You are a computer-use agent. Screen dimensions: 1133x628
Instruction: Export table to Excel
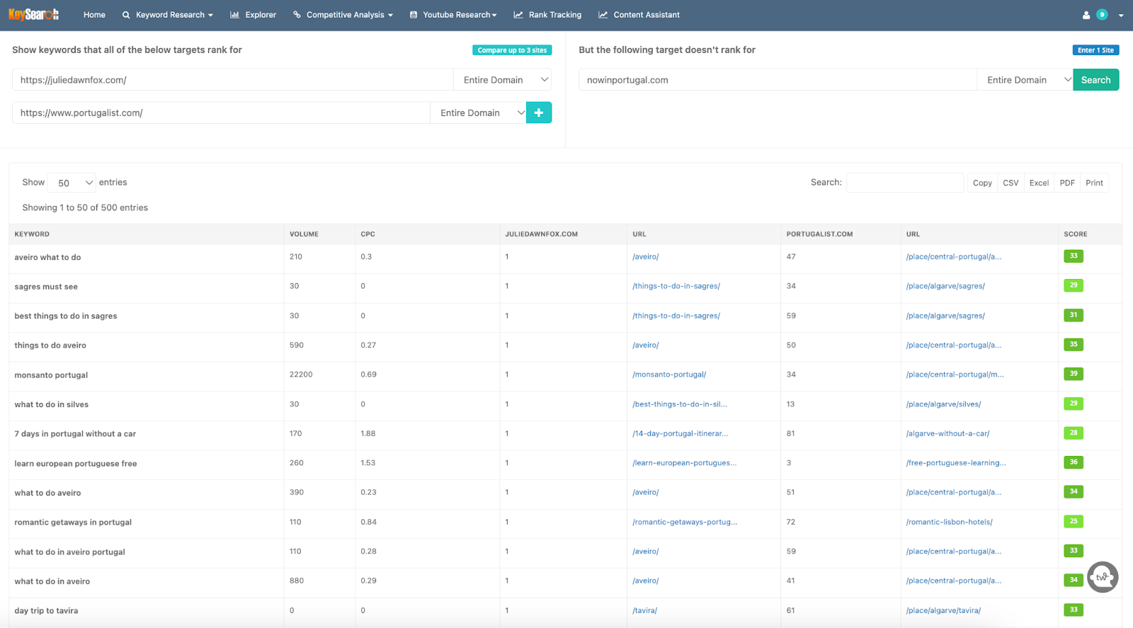1039,183
